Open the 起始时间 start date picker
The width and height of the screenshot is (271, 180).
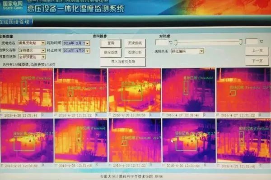coord(87,43)
